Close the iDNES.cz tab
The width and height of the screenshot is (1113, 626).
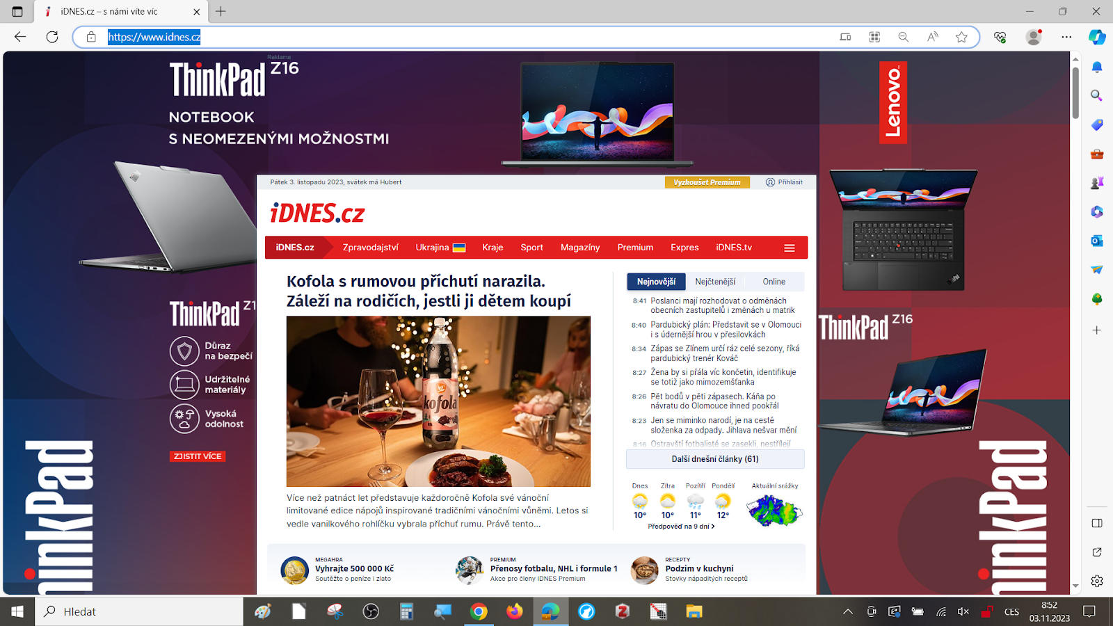(196, 11)
